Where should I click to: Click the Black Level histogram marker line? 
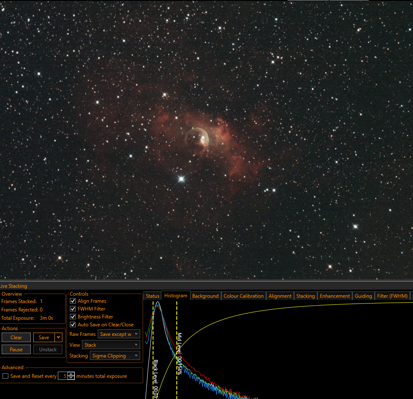tap(153, 350)
